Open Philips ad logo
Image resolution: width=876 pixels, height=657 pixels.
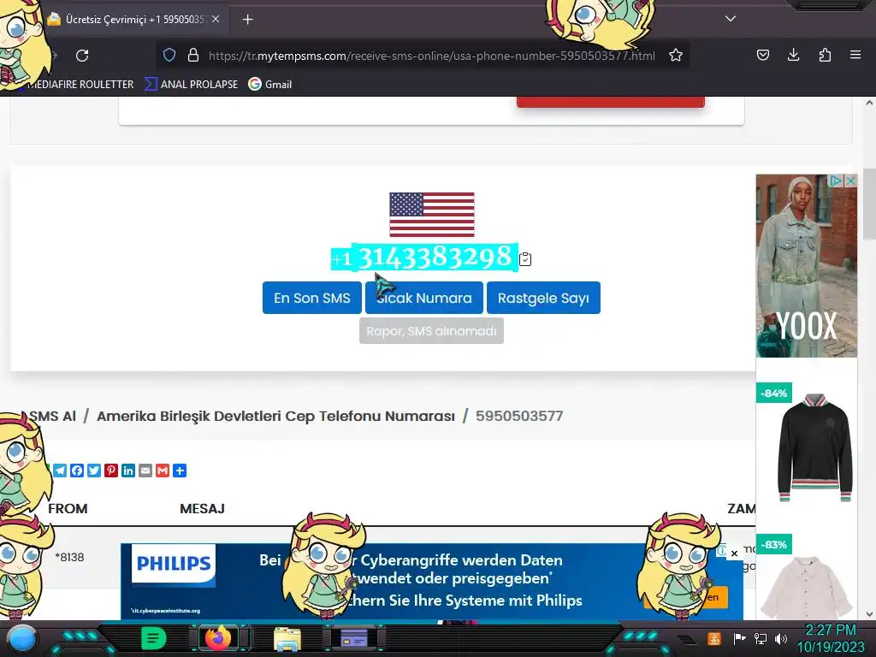(173, 564)
